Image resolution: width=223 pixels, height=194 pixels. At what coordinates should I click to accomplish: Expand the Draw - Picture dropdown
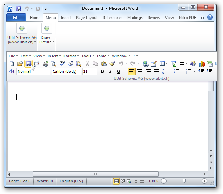coord(47,40)
